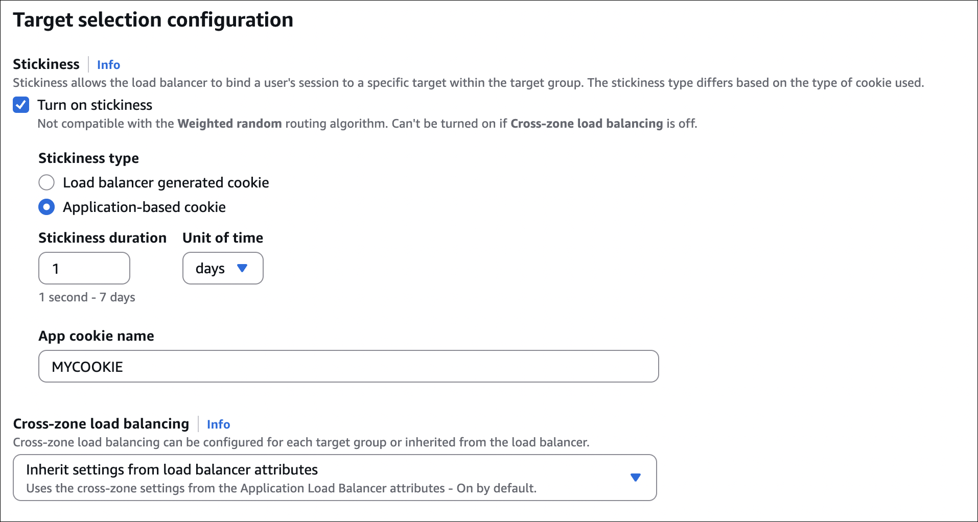Viewport: 978px width, 522px height.
Task: Open the Info link beside Cross-zone load balancing
Action: click(x=218, y=424)
